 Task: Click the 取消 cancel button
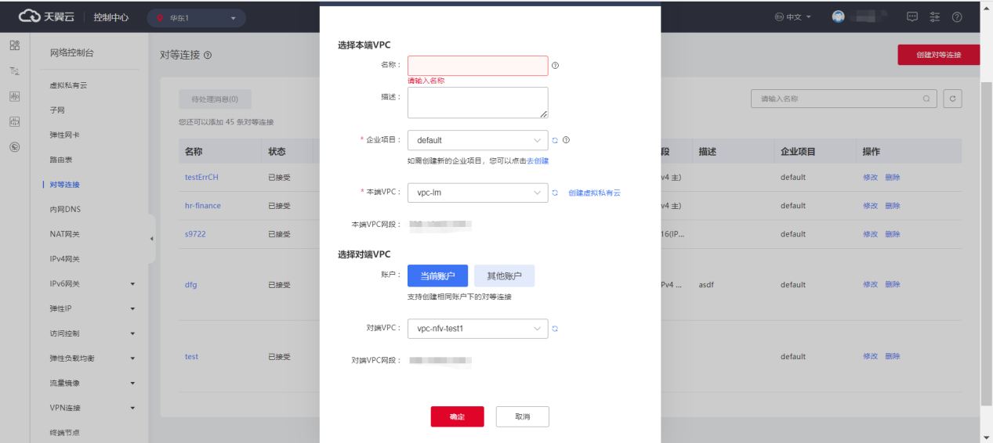tap(523, 416)
